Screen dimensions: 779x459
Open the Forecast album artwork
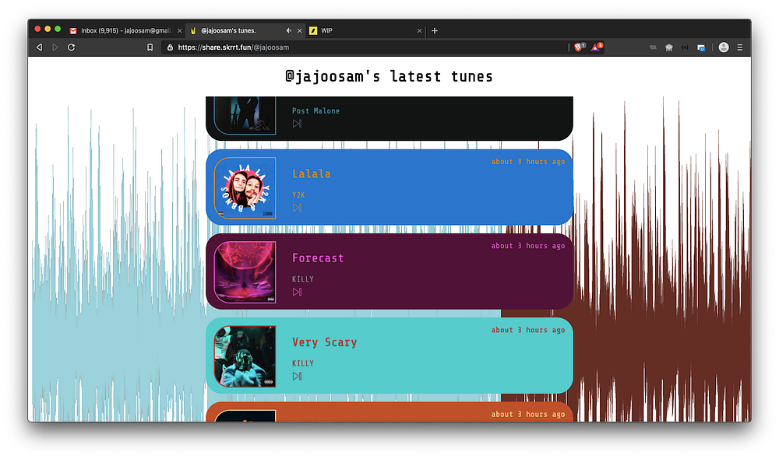(x=245, y=272)
